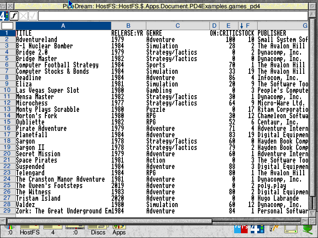Select column F header with arrow marker
Image resolution: width=318 pixels, height=238 pixels.
point(248,26)
